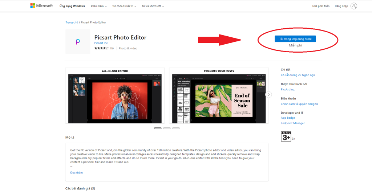Click the Photo & video category

[128, 48]
